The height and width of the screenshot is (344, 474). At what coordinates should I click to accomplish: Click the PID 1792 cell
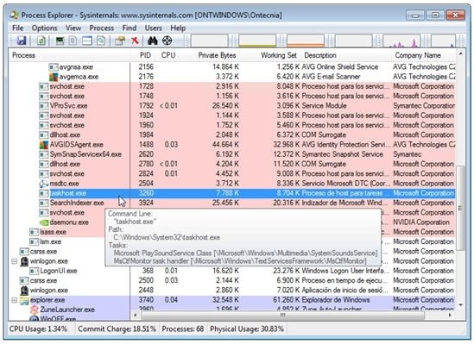146,106
